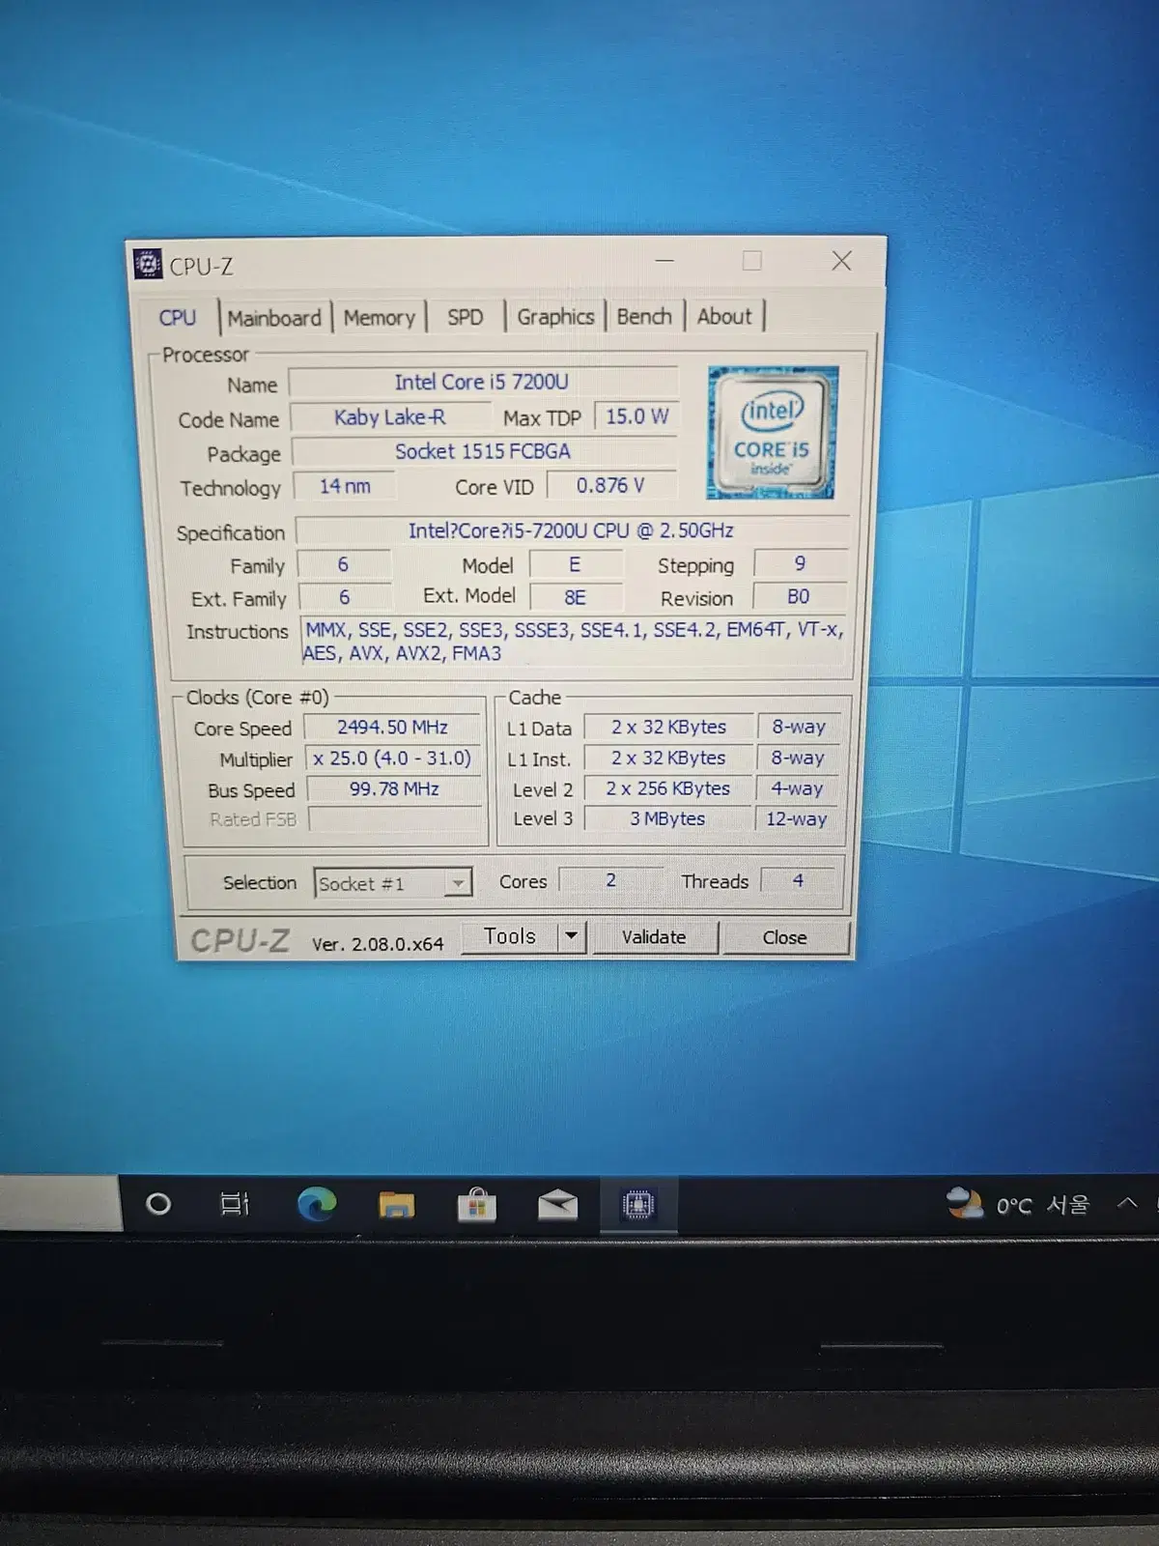Image resolution: width=1159 pixels, height=1546 pixels.
Task: Click the Instructions list text
Action: point(574,641)
